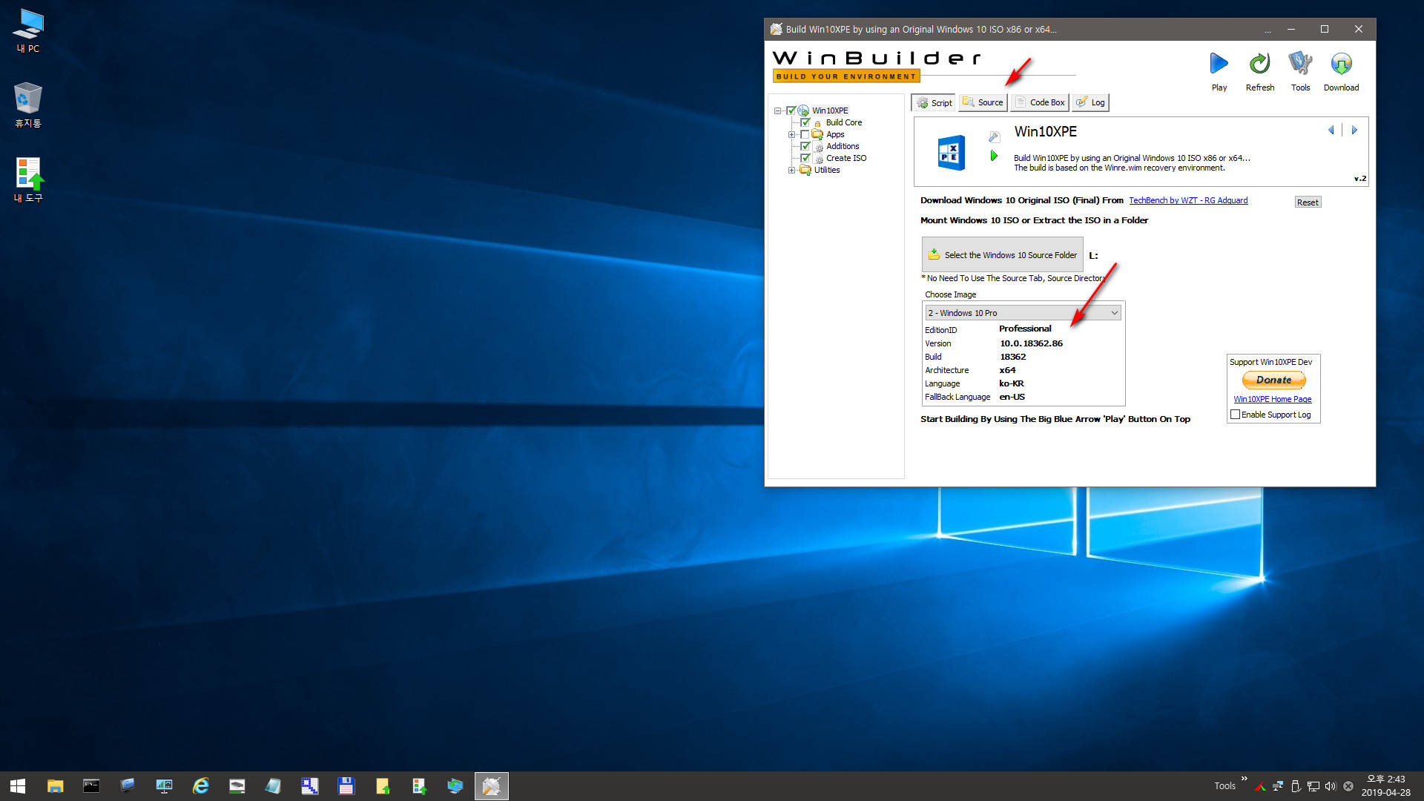The image size is (1424, 801).
Task: Open the Download center icon
Action: point(1341,64)
